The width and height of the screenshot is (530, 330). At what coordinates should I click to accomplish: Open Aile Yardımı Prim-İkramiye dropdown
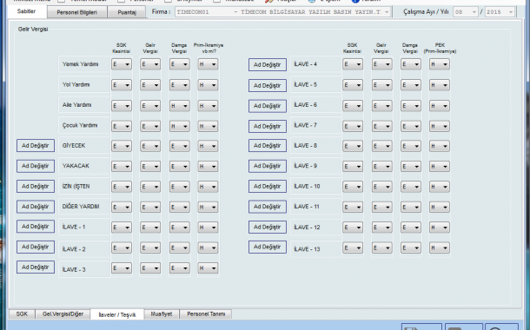[x=208, y=106]
